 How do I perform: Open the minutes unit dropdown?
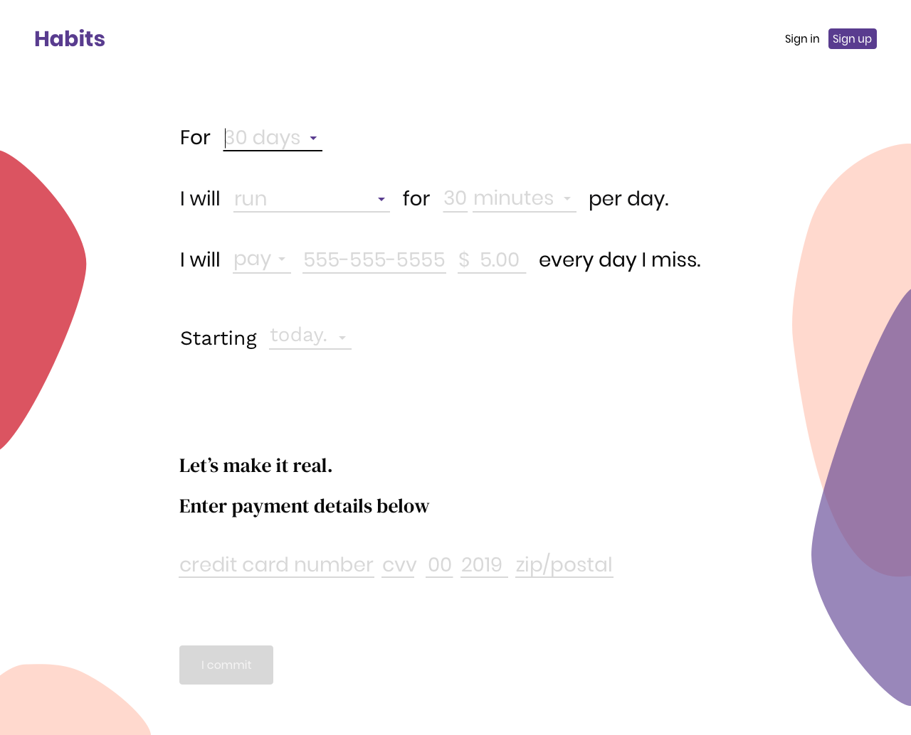pyautogui.click(x=525, y=198)
